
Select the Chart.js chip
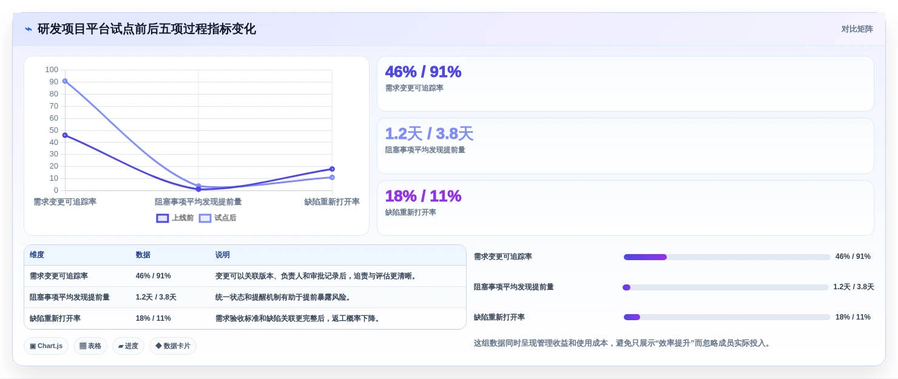click(x=46, y=346)
